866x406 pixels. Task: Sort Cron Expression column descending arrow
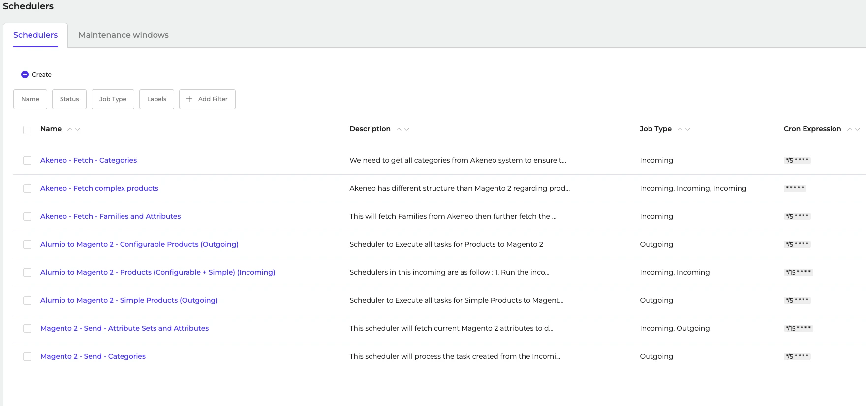(x=858, y=129)
